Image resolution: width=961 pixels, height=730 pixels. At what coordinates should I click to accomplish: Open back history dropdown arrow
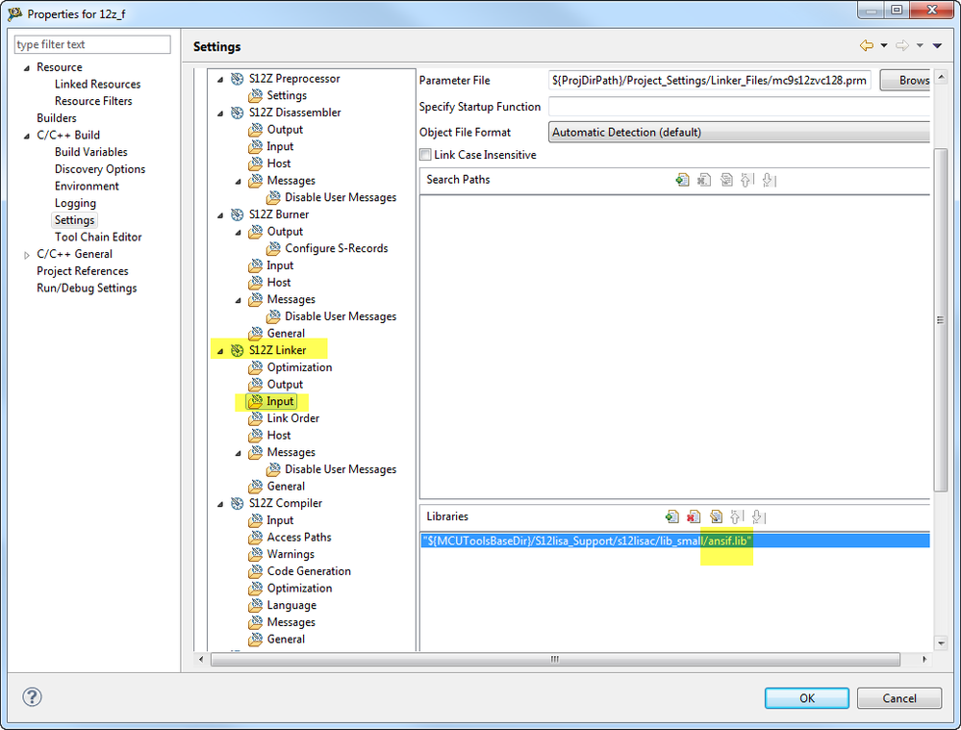pos(884,45)
